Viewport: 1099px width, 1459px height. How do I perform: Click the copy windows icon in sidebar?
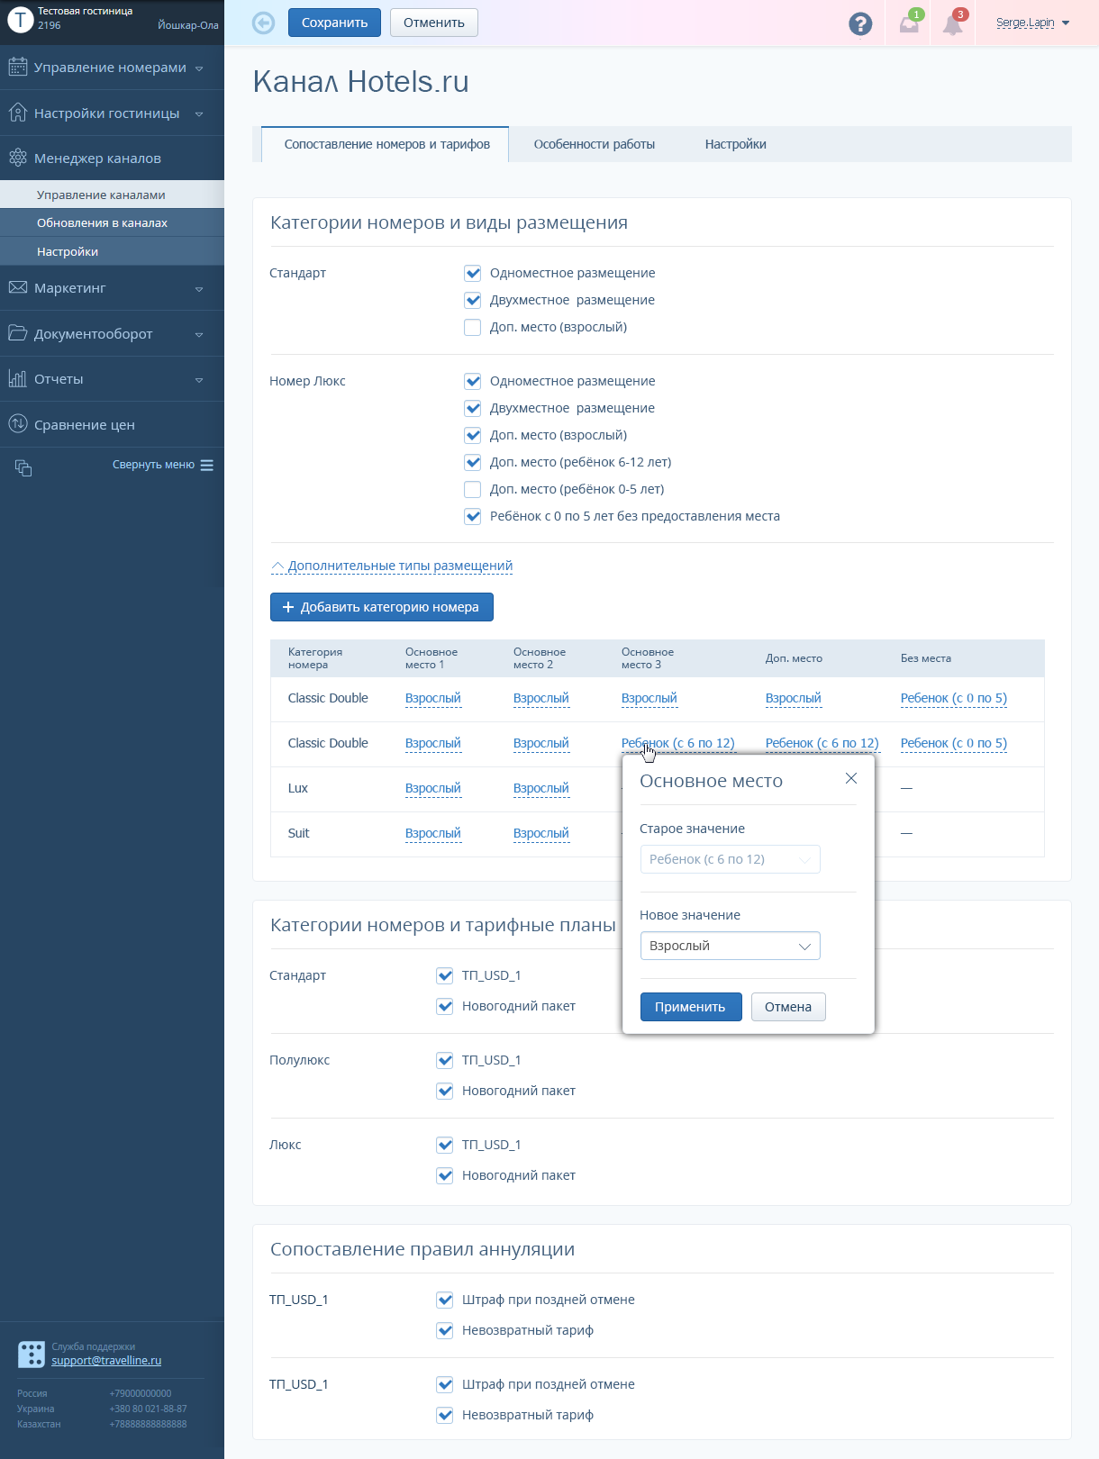tap(23, 467)
